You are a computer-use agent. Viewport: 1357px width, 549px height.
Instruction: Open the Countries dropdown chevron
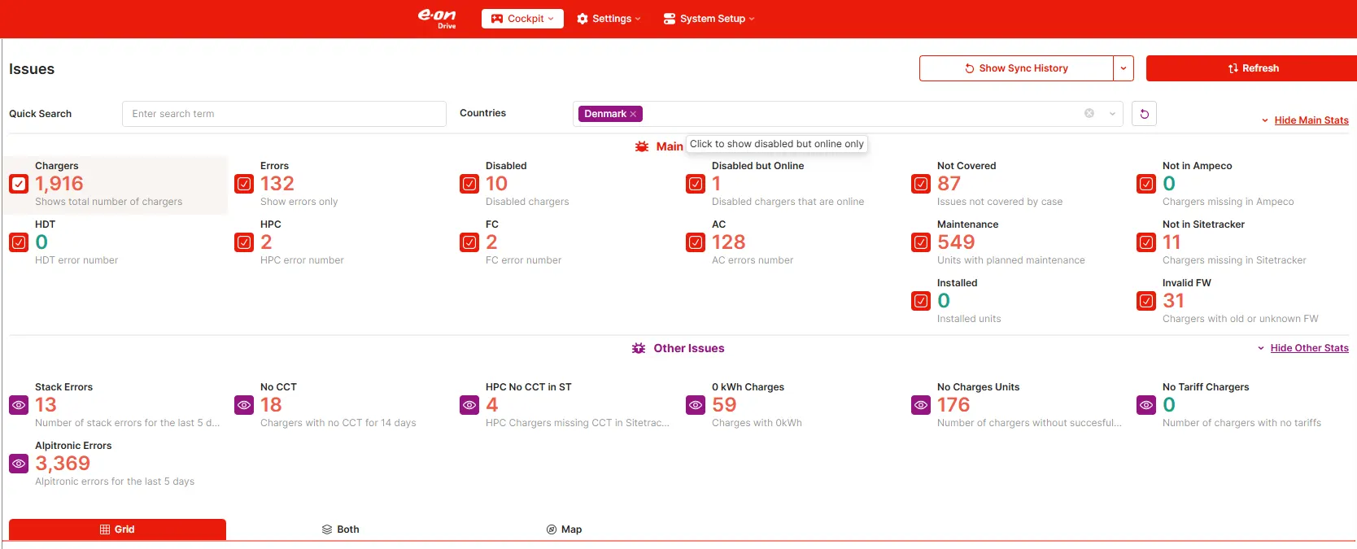[x=1112, y=114]
